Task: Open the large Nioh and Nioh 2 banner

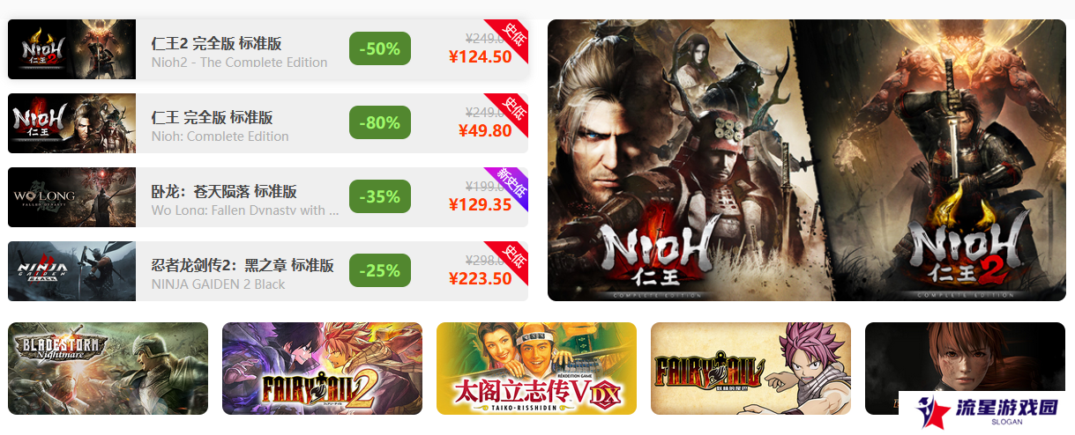Action: click(806, 160)
